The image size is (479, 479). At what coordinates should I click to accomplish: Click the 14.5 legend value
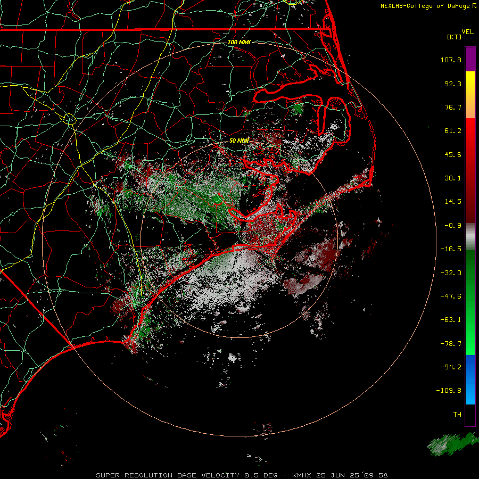[453, 202]
